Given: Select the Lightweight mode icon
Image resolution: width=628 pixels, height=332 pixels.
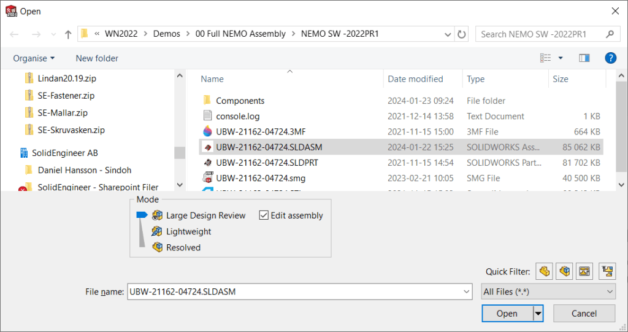Looking at the screenshot, I should [x=158, y=231].
